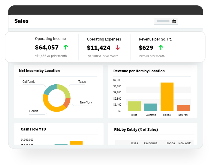The width and height of the screenshot is (211, 165).
Task: Click the green arrow beside Operating Income
Action: pyautogui.click(x=66, y=47)
